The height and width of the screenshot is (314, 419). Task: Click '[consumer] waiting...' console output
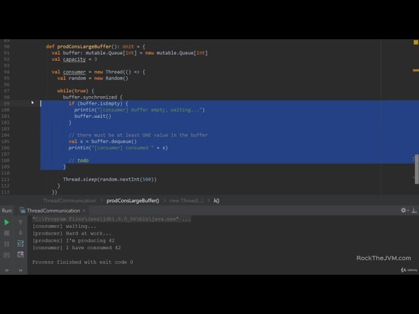click(64, 226)
